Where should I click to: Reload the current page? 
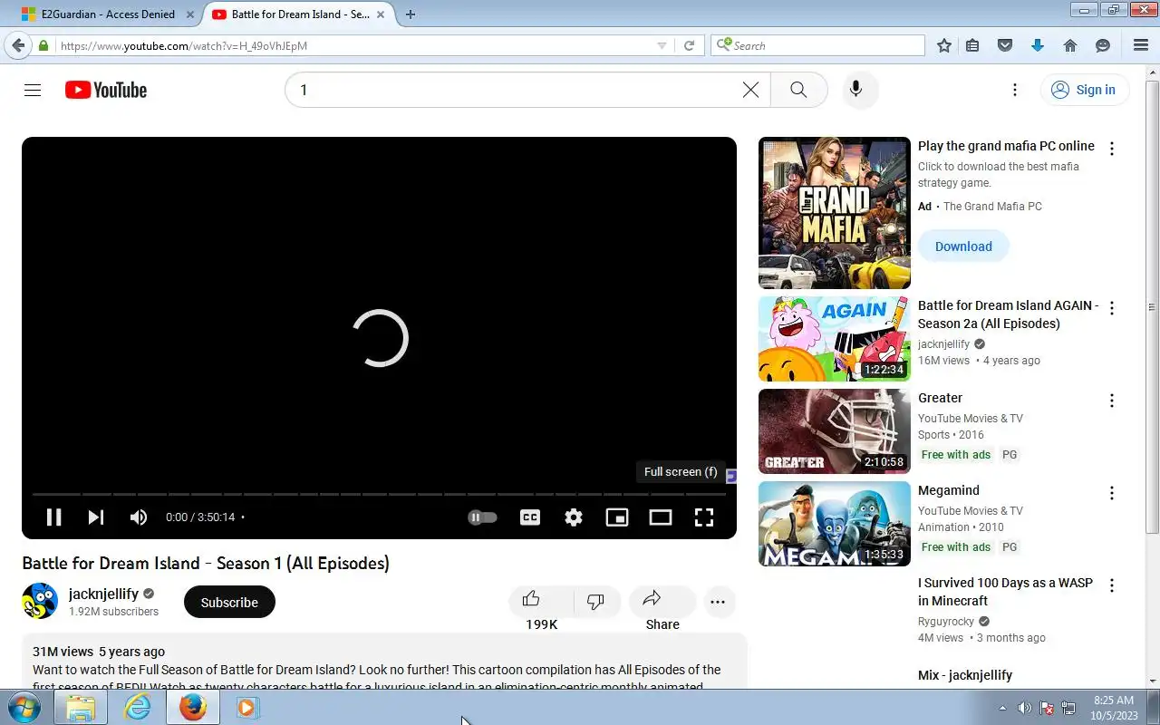pos(689,45)
